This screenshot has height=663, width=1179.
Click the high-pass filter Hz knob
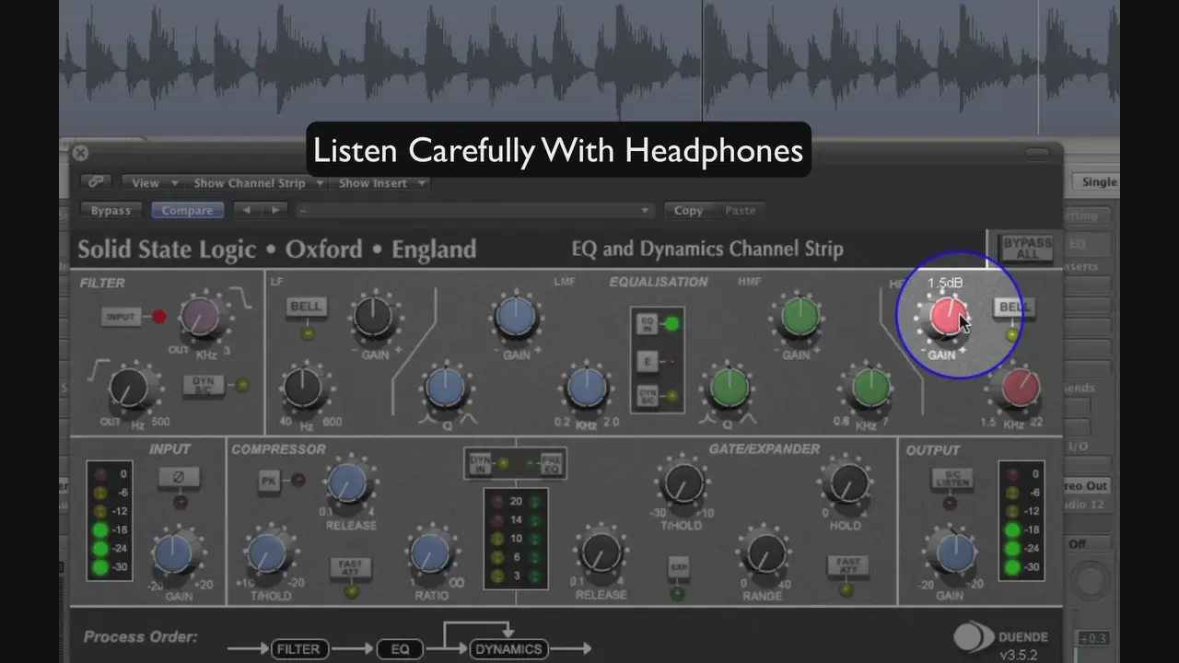click(129, 388)
